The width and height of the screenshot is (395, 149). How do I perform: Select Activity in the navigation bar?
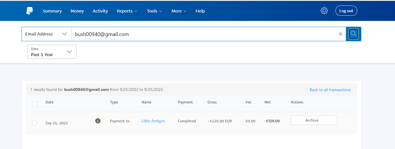point(100,11)
